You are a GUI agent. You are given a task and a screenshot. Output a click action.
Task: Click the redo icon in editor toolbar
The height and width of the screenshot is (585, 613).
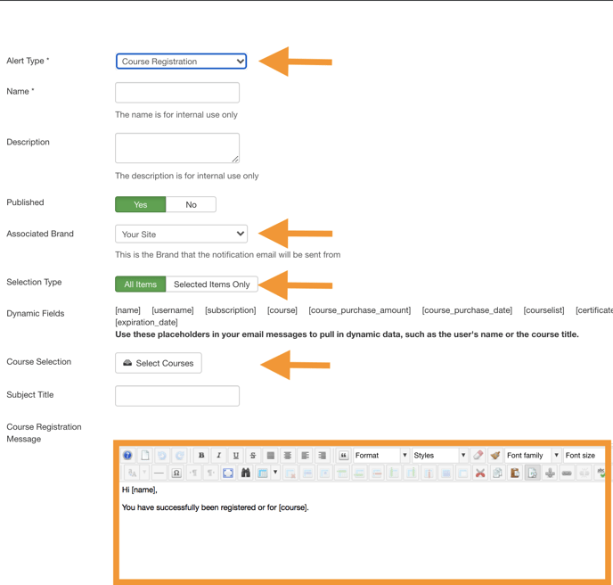click(x=179, y=456)
